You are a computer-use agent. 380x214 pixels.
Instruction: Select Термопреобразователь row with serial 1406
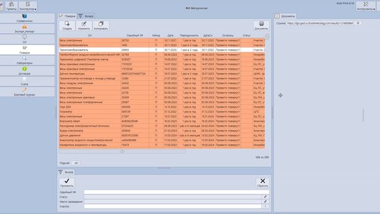tap(162, 45)
